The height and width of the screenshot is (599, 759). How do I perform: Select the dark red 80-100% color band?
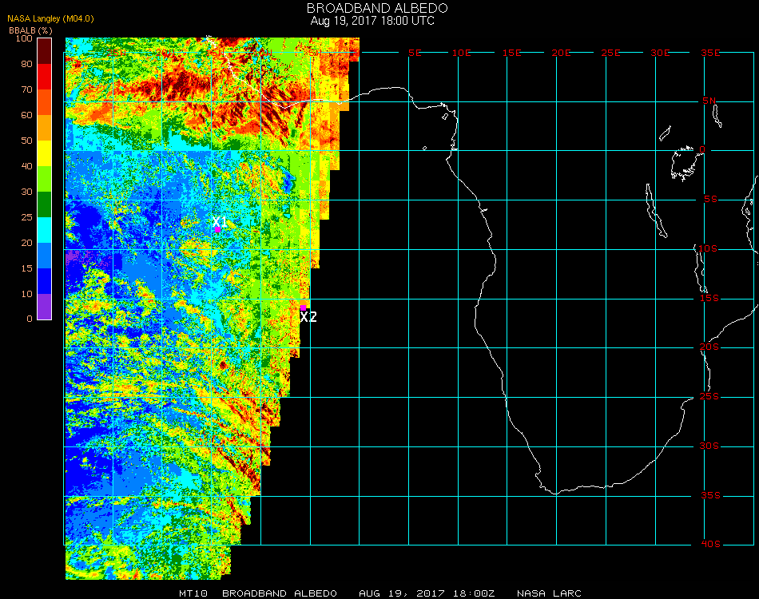pyautogui.click(x=45, y=51)
